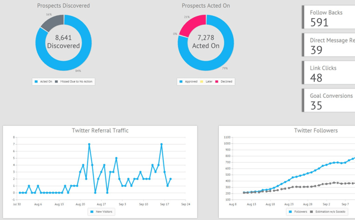Click the last data point of Referral Traffic line

170,179
